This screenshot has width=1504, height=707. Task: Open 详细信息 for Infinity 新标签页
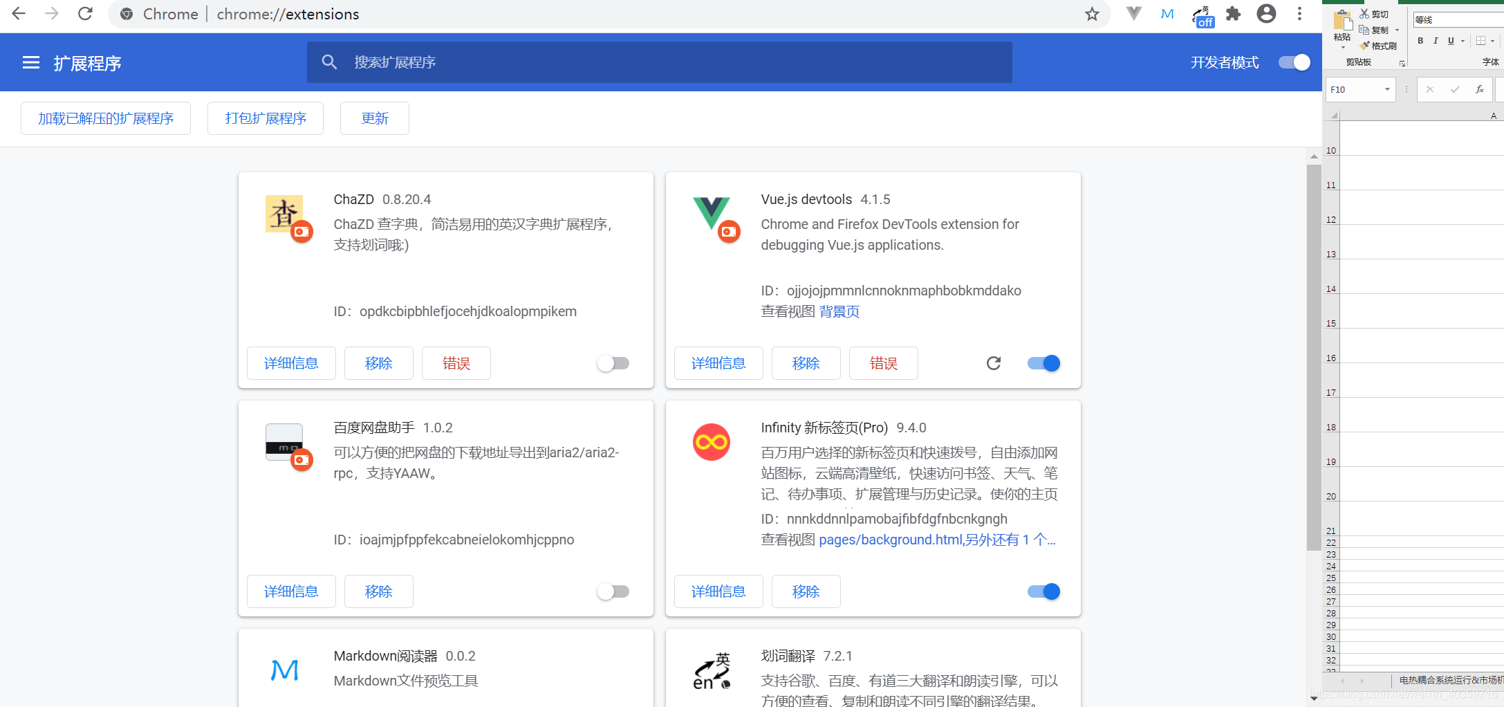click(x=718, y=591)
